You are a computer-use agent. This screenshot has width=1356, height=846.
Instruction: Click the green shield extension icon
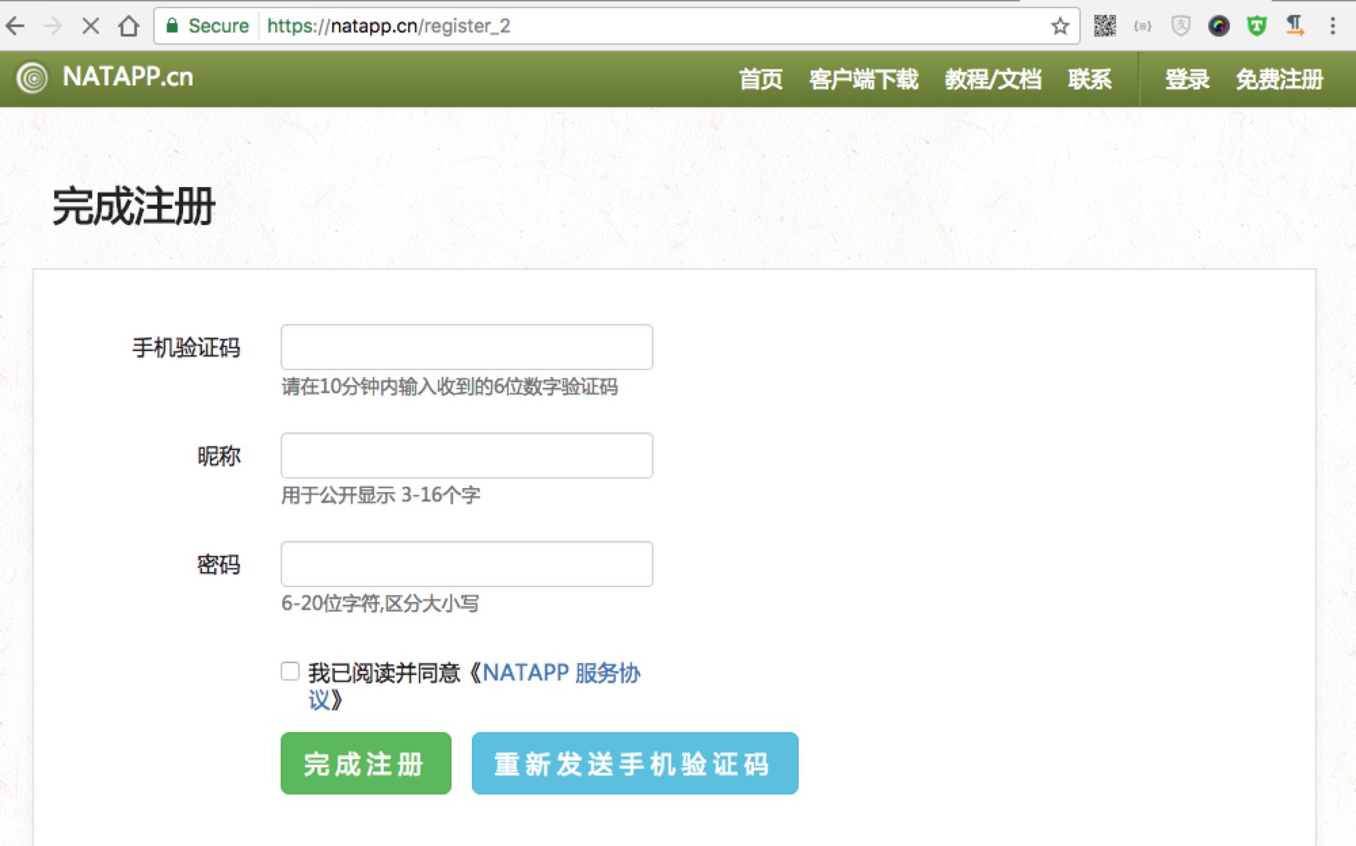click(1256, 26)
